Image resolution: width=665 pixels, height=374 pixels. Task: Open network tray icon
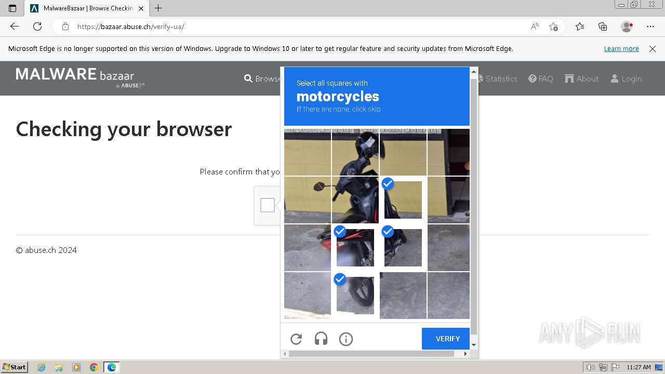coord(603,367)
